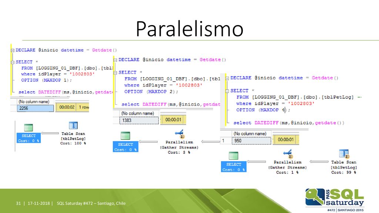Viewport: 379px width, 213px height.
Task: Click the OPTION (MAXDOP 1) line
Action: [46, 80]
